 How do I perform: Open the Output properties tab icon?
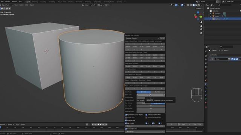[x=206, y=60]
